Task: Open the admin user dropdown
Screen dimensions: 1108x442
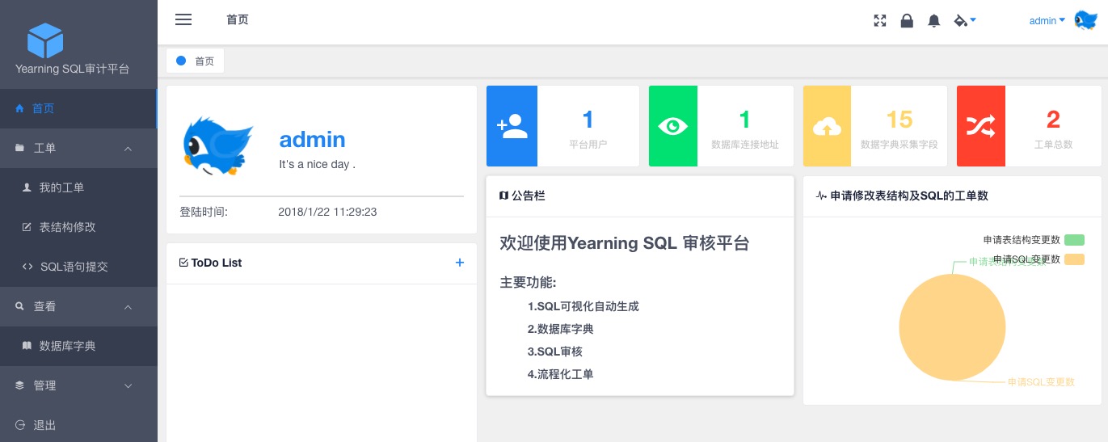Action: click(1047, 21)
